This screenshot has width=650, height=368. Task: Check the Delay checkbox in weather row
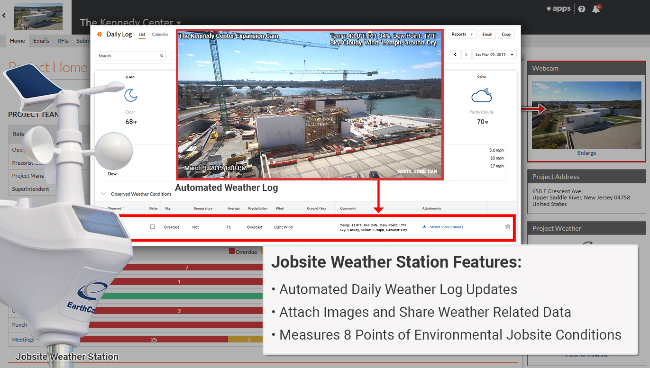point(153,227)
